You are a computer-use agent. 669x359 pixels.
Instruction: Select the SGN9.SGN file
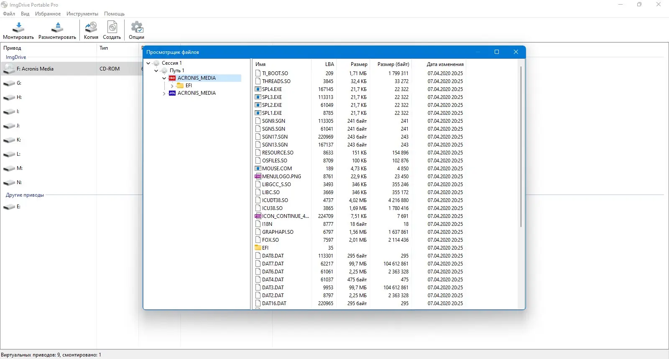273,121
